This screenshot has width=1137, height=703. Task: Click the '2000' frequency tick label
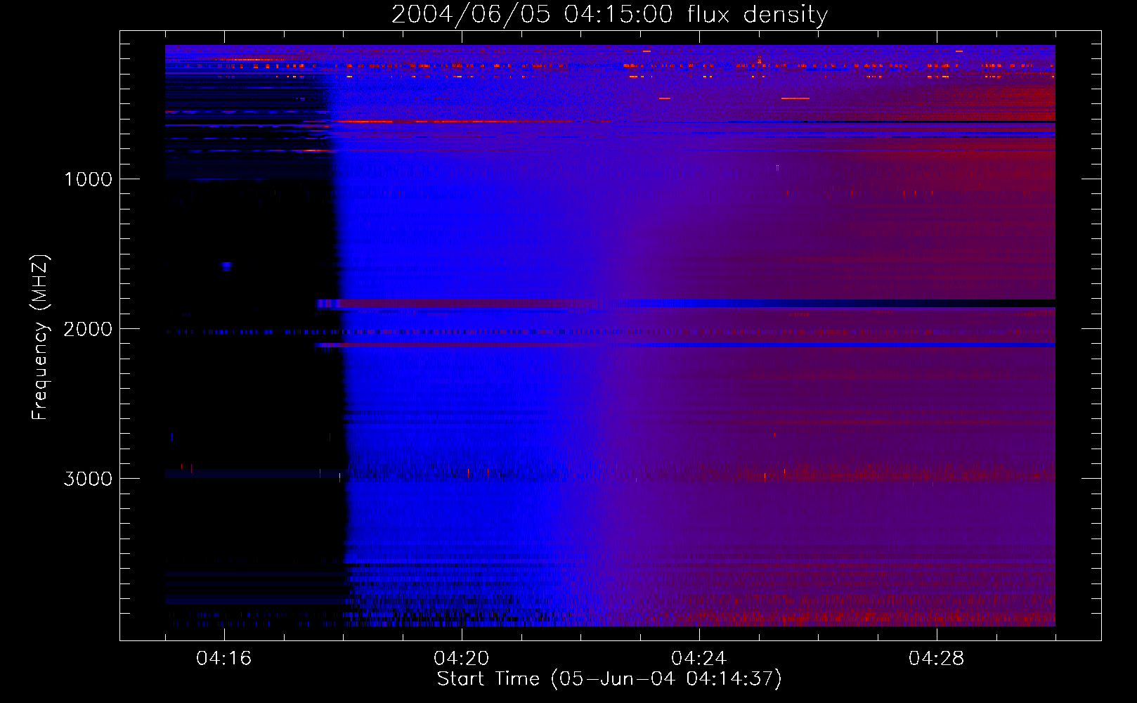(x=88, y=329)
